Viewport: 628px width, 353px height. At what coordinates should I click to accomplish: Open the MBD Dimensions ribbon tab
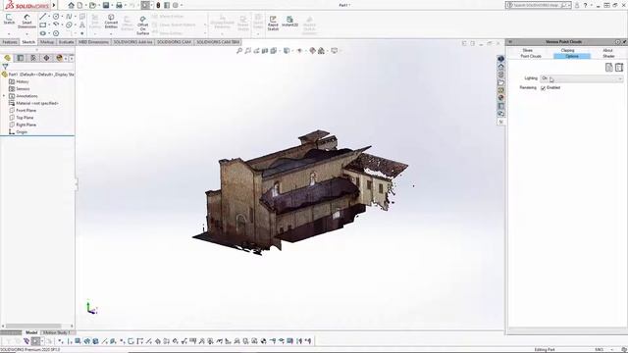(x=93, y=42)
